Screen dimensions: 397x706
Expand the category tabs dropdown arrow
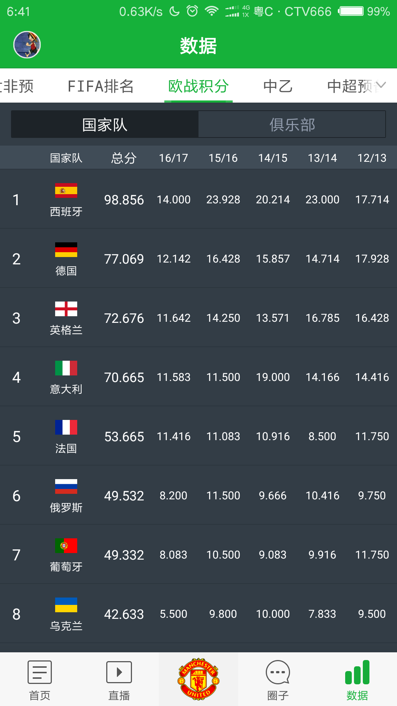381,85
